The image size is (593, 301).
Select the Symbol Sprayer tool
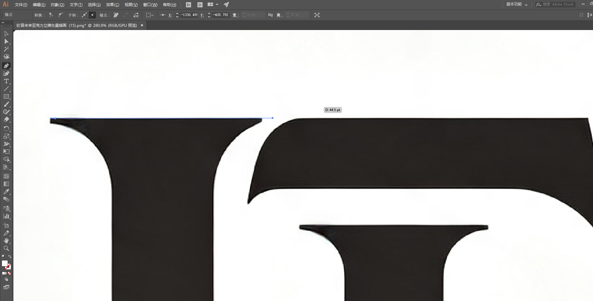pos(6,208)
